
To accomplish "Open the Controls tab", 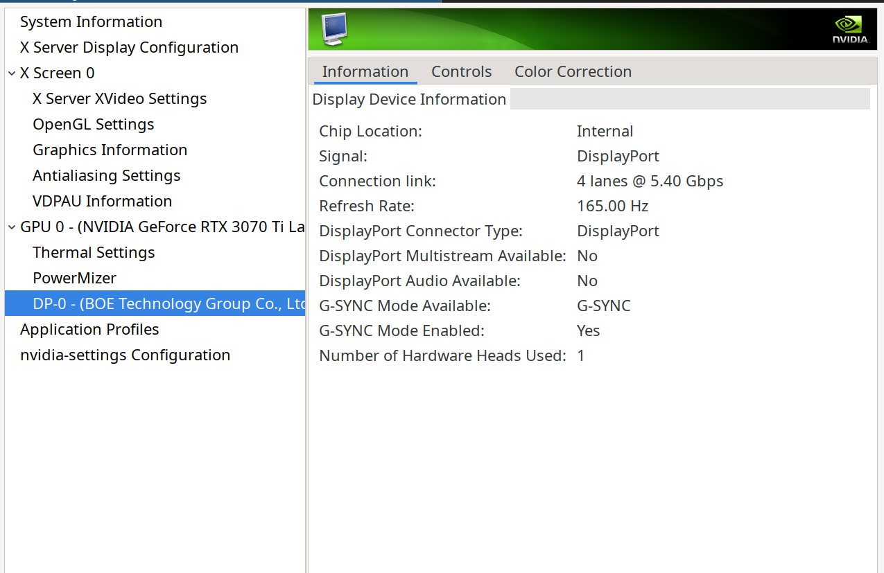I will click(x=462, y=71).
